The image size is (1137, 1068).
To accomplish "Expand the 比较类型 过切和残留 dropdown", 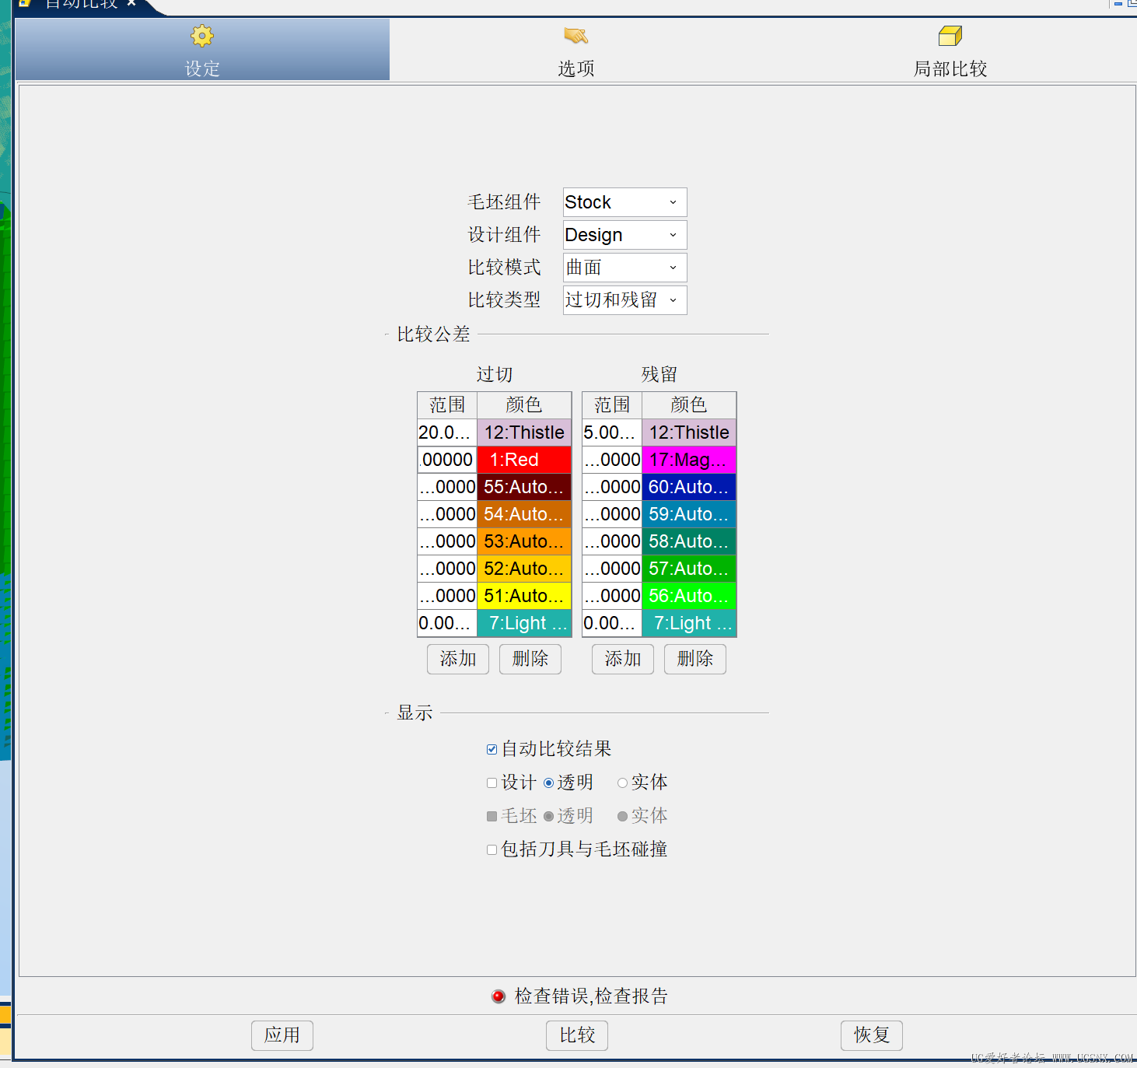I will 624,300.
